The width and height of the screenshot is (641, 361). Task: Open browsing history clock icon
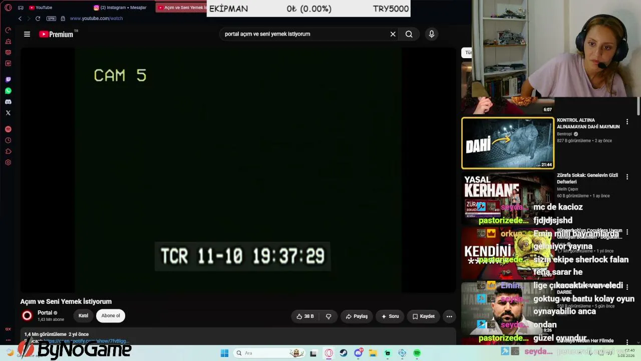tap(8, 140)
